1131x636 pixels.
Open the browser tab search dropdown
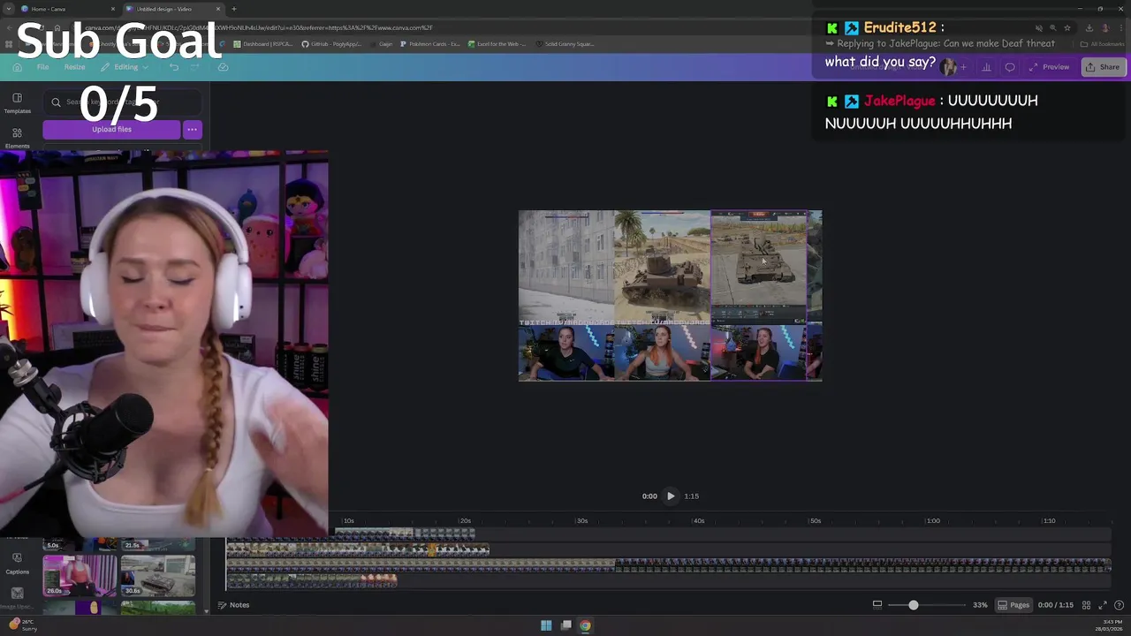(8, 9)
